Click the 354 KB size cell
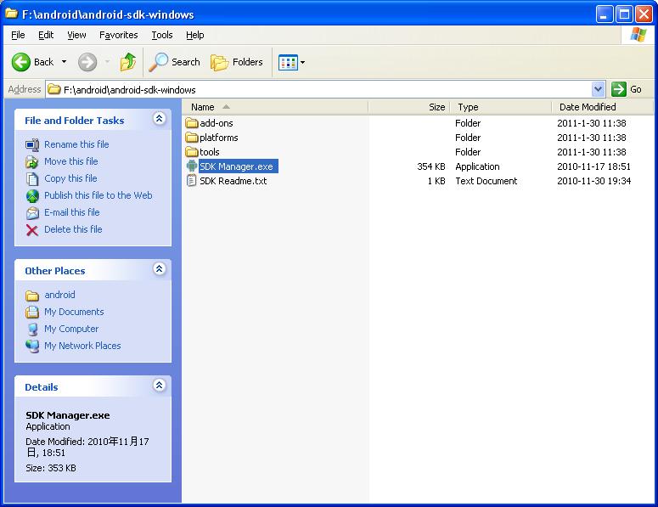This screenshot has height=507, width=658. (431, 166)
